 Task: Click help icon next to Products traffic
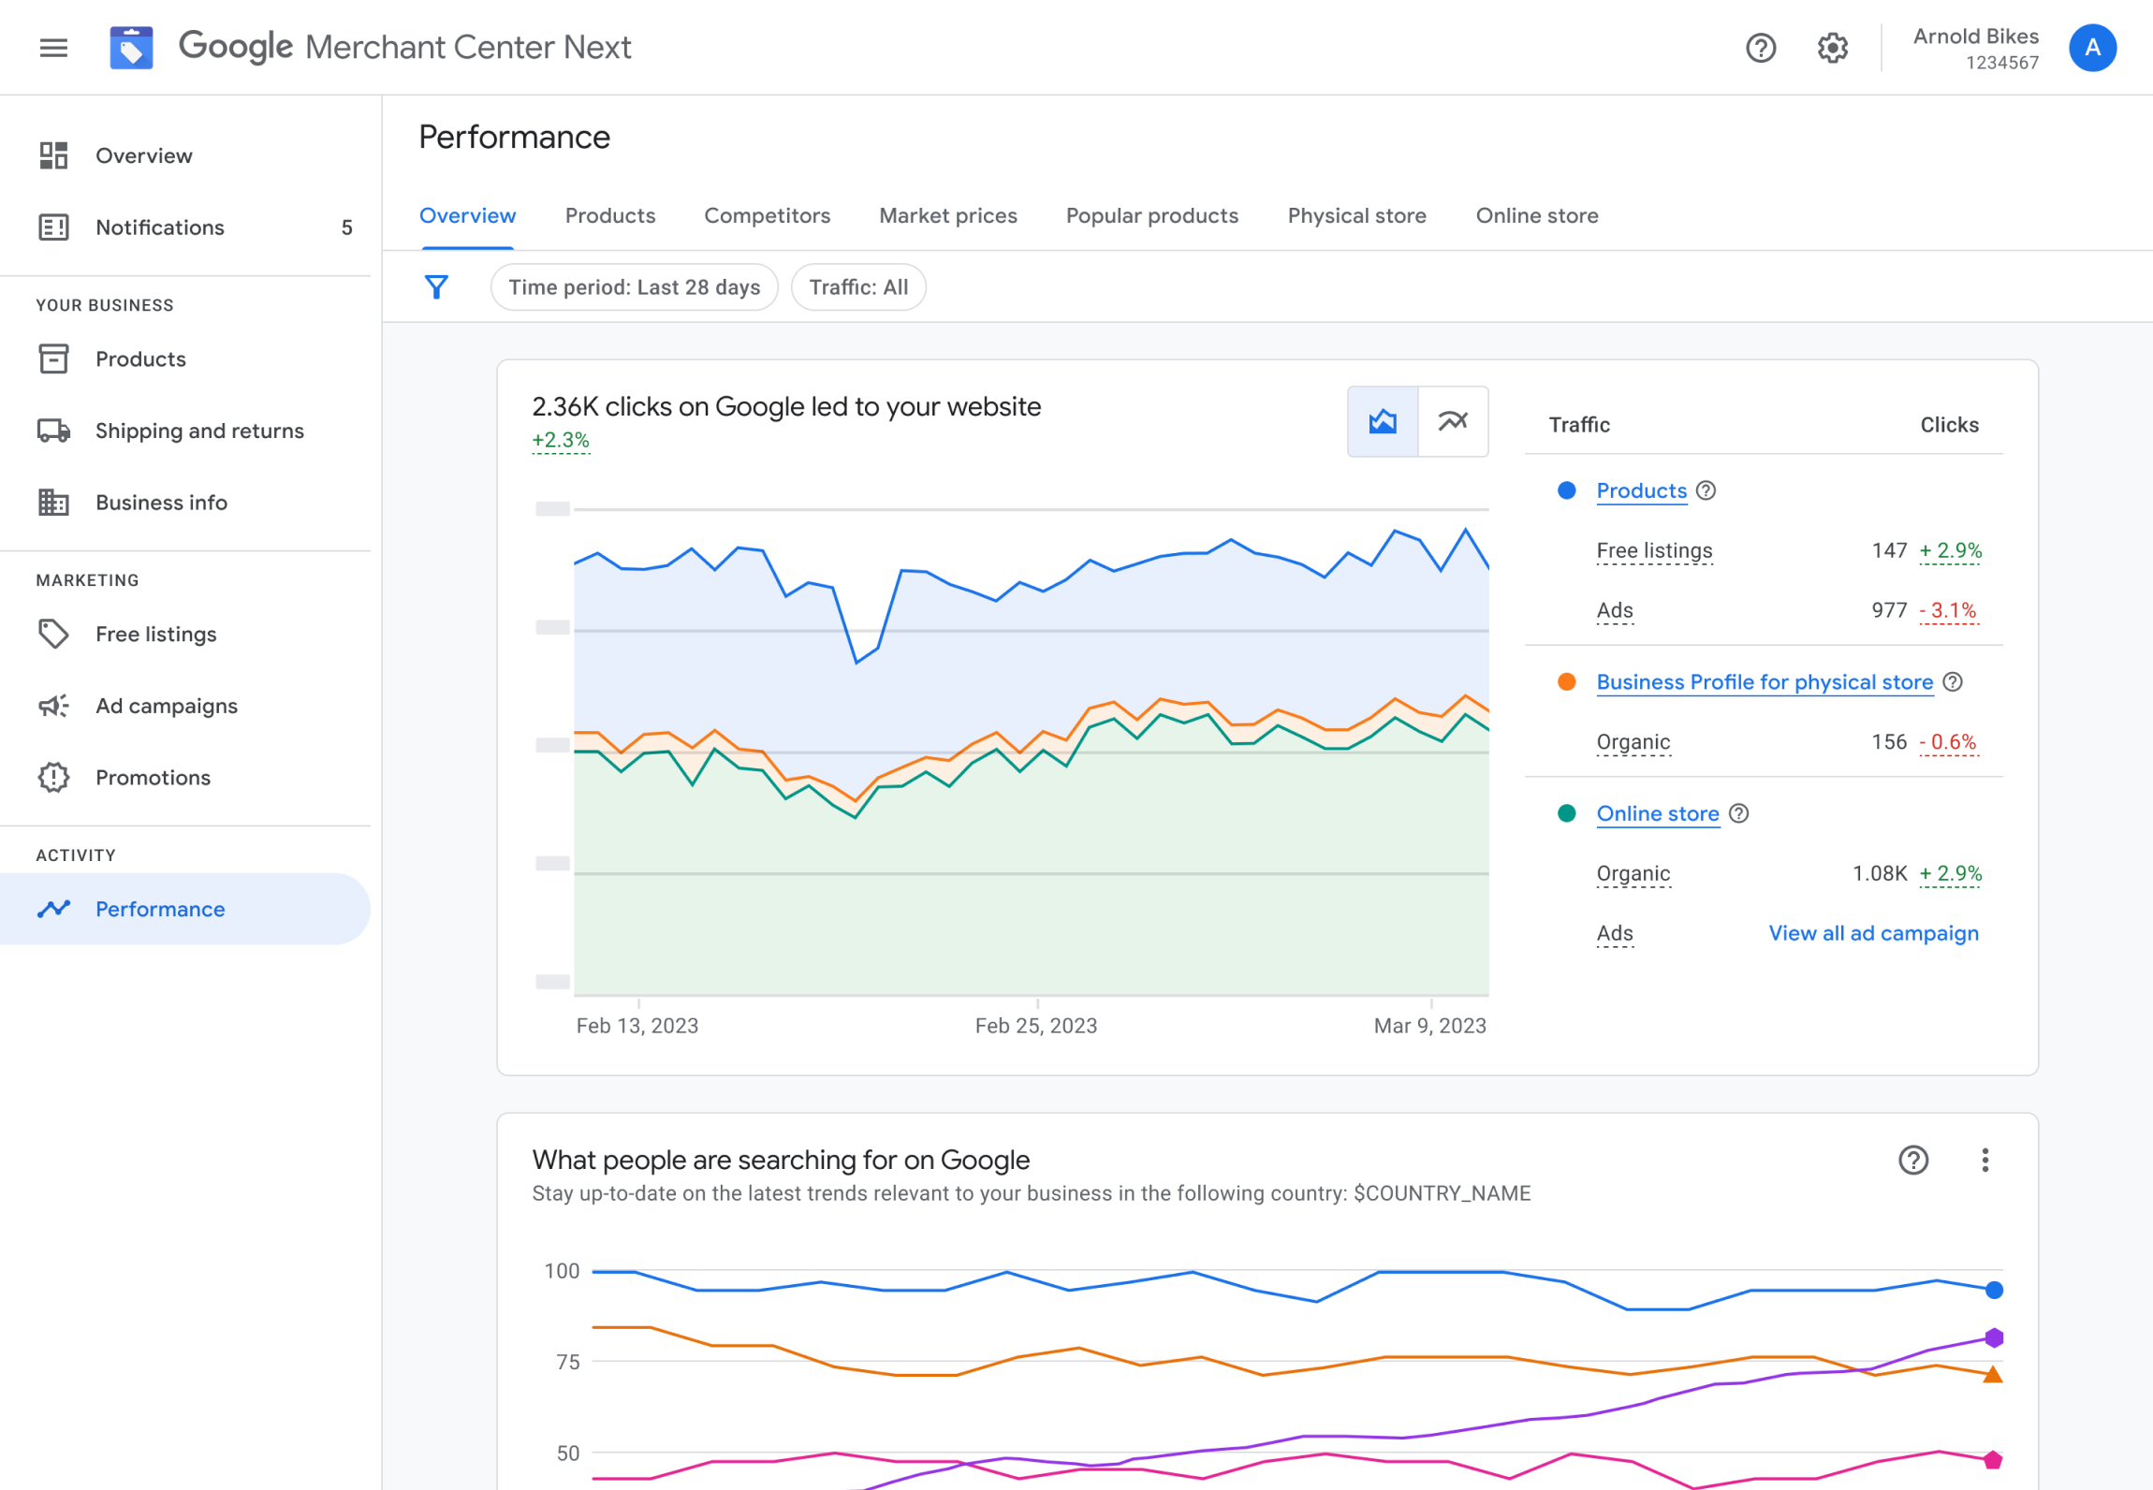[x=1706, y=490]
